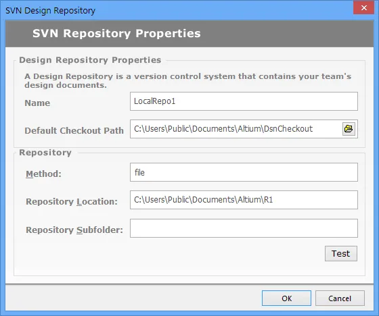Screen dimensions: 379x316
Task: Focus the Name field containing LocalRepo1
Action: (244, 101)
